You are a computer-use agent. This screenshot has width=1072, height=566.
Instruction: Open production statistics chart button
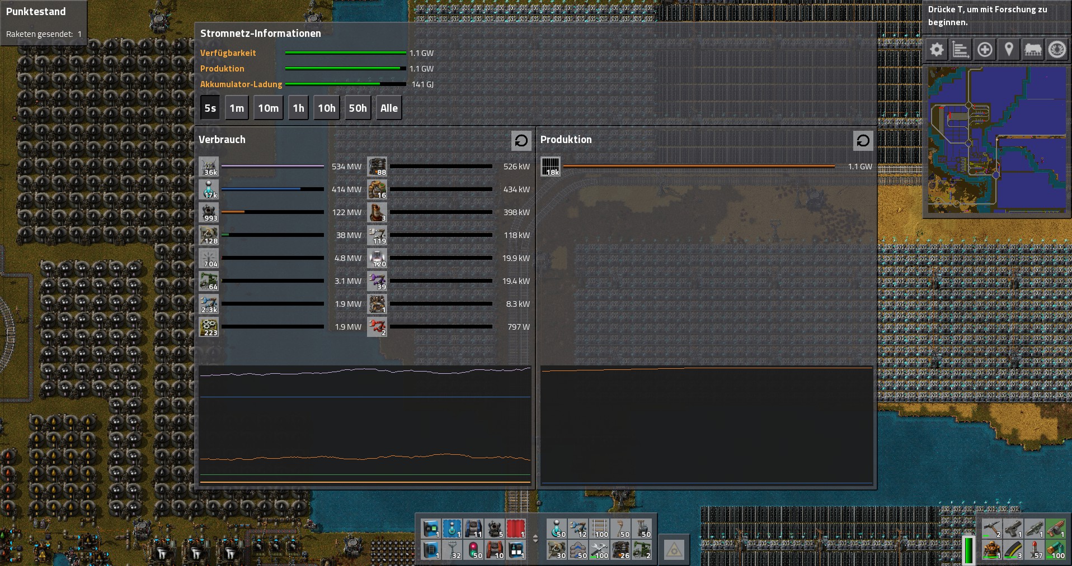click(961, 50)
